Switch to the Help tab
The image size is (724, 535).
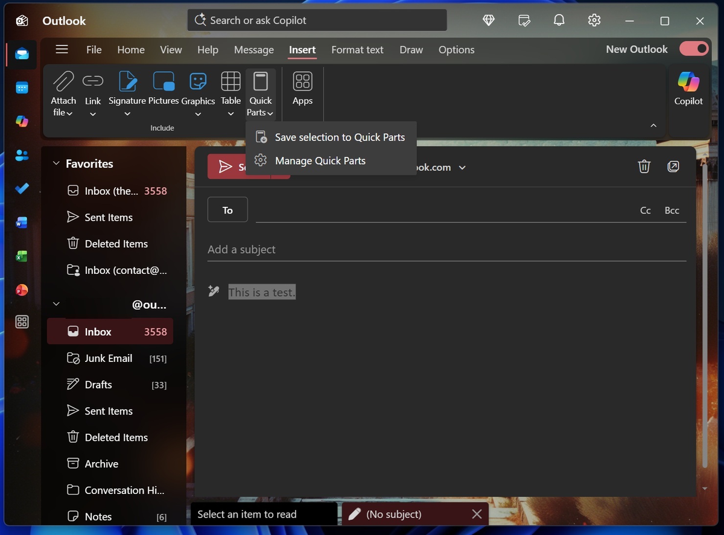click(x=208, y=49)
